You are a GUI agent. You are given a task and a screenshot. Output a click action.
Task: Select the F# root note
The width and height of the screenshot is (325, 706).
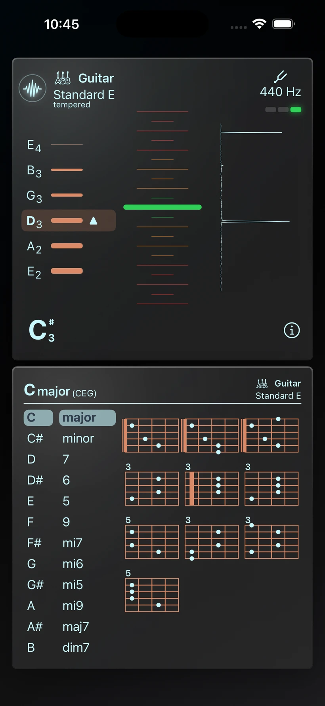point(34,543)
